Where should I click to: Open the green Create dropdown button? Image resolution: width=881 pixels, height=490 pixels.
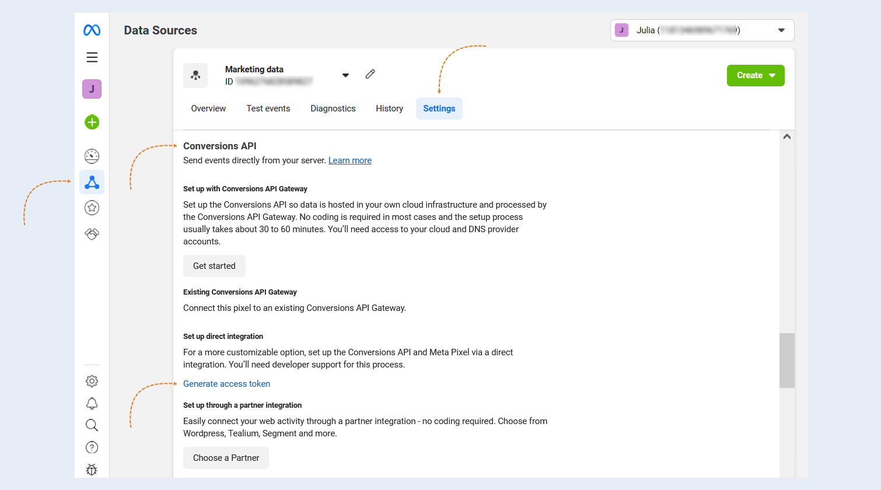pyautogui.click(x=756, y=75)
